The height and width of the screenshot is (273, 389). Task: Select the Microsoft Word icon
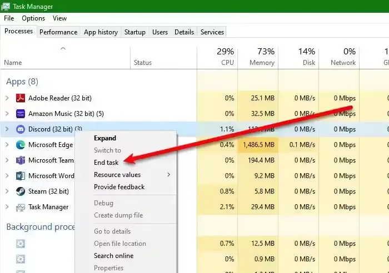coord(21,176)
